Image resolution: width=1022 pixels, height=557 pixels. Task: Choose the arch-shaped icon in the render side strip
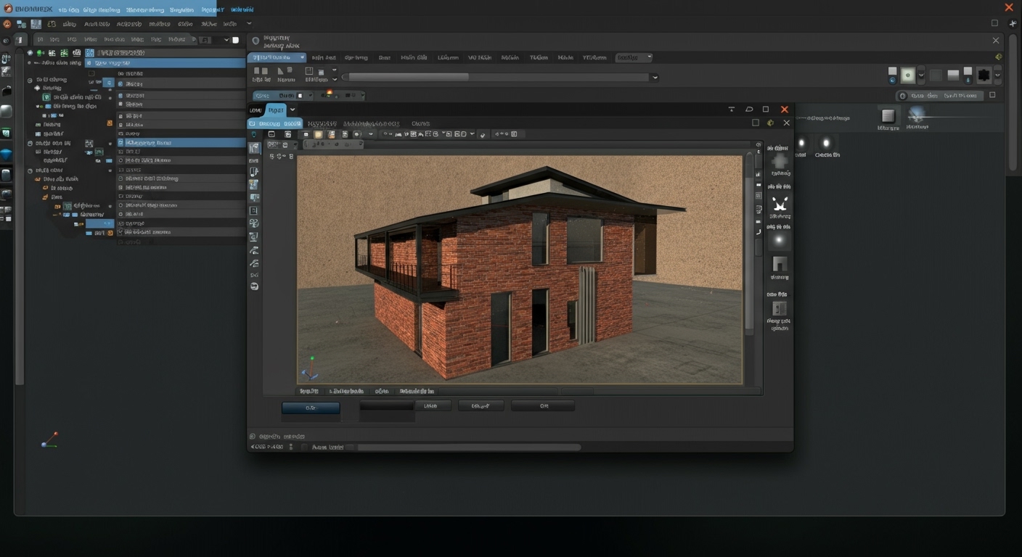(x=780, y=264)
